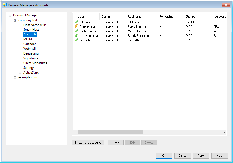Click the Domain Manager title bar icon
The width and height of the screenshot is (233, 163).
pyautogui.click(x=4, y=5)
